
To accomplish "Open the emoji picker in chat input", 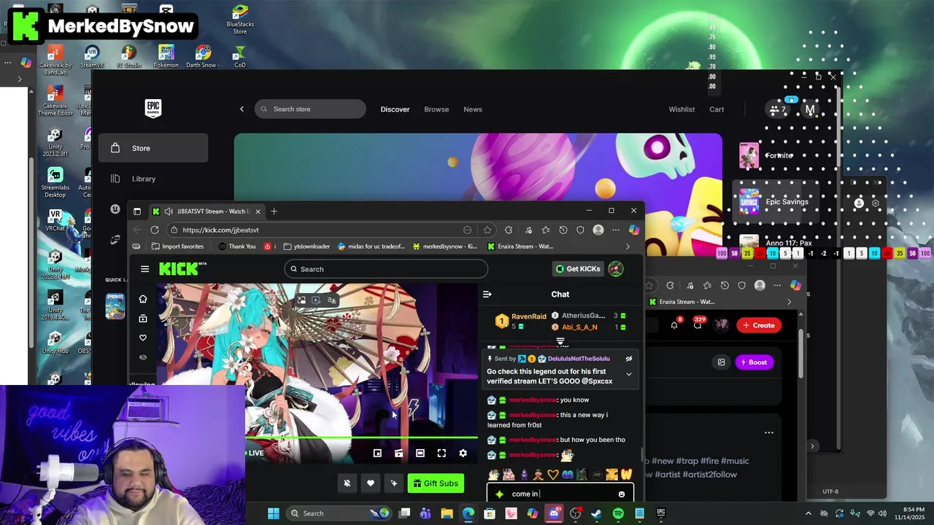I will tap(622, 494).
